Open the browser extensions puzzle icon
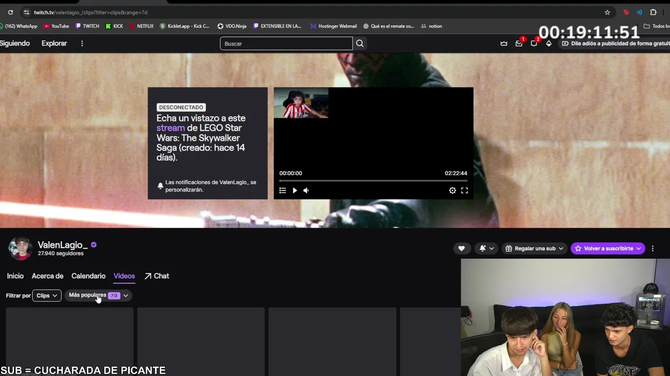 tap(653, 12)
